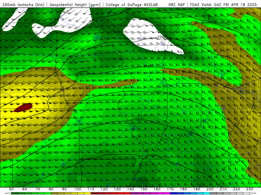
Task: Click the 'F043 Valid: 04Z FRI APR 18 2025' text
Action: click(x=223, y=5)
